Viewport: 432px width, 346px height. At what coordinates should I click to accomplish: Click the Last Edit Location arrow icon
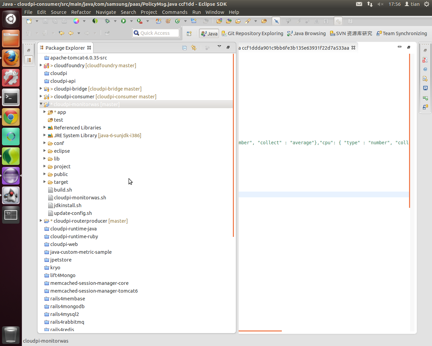coord(61,33)
